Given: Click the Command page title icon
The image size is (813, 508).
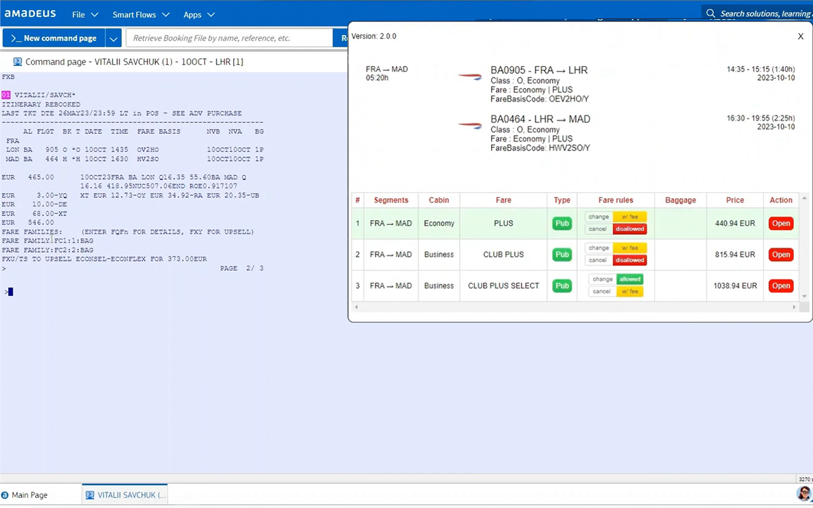Looking at the screenshot, I should [x=18, y=62].
